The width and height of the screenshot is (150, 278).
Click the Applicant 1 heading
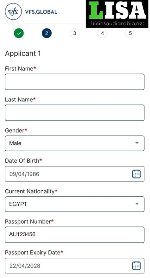click(23, 53)
